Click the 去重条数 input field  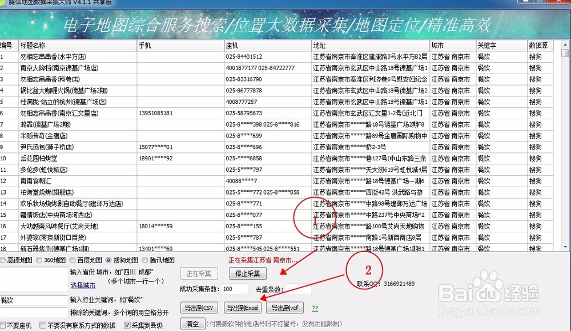click(298, 289)
